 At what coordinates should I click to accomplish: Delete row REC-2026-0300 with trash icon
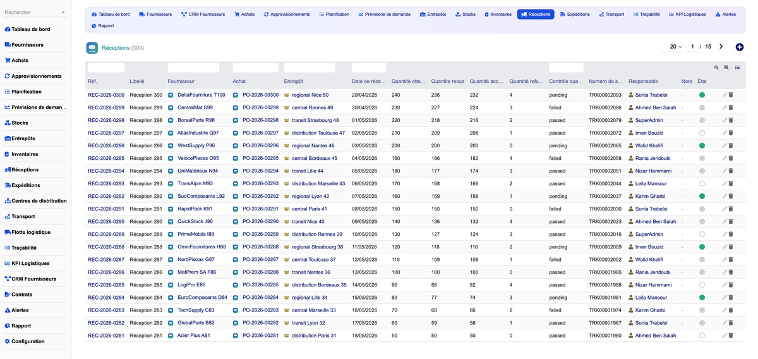pos(731,95)
